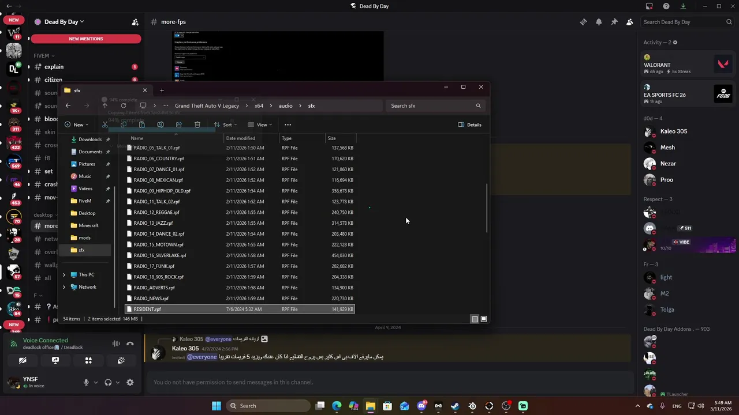Delete selection with Explorer trash icon

click(197, 124)
